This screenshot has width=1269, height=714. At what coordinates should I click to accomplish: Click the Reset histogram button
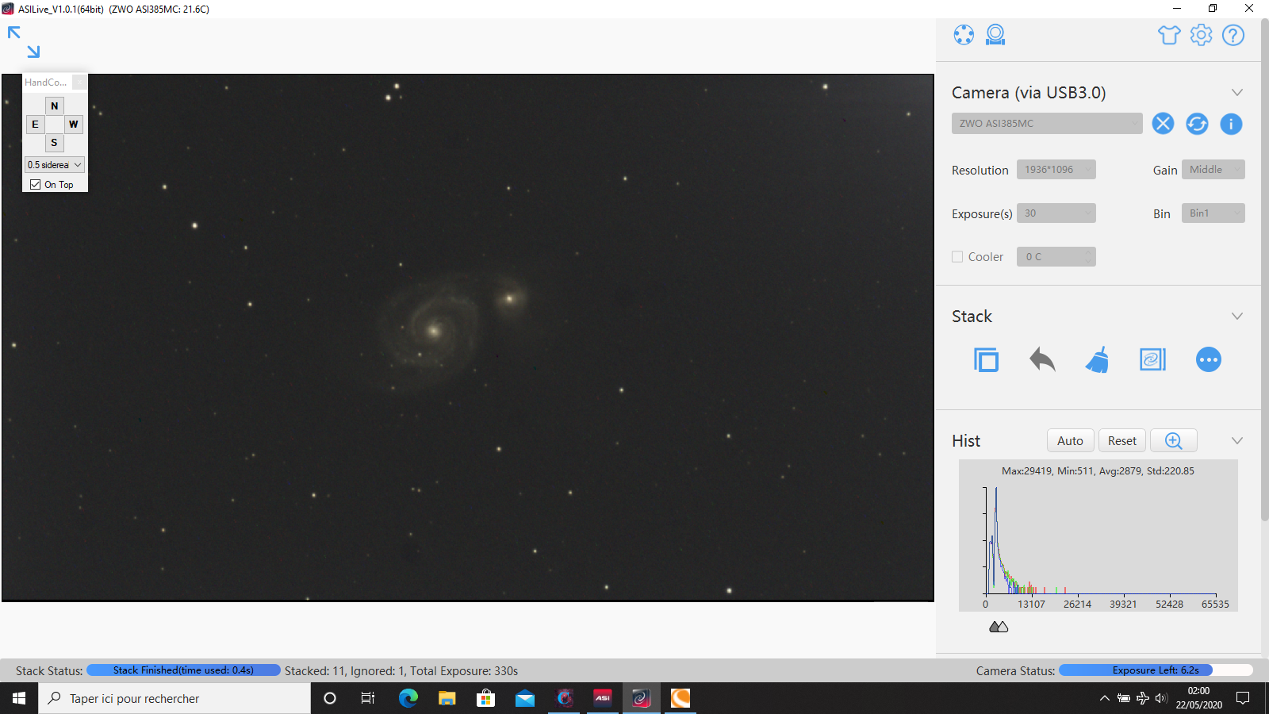coord(1122,441)
